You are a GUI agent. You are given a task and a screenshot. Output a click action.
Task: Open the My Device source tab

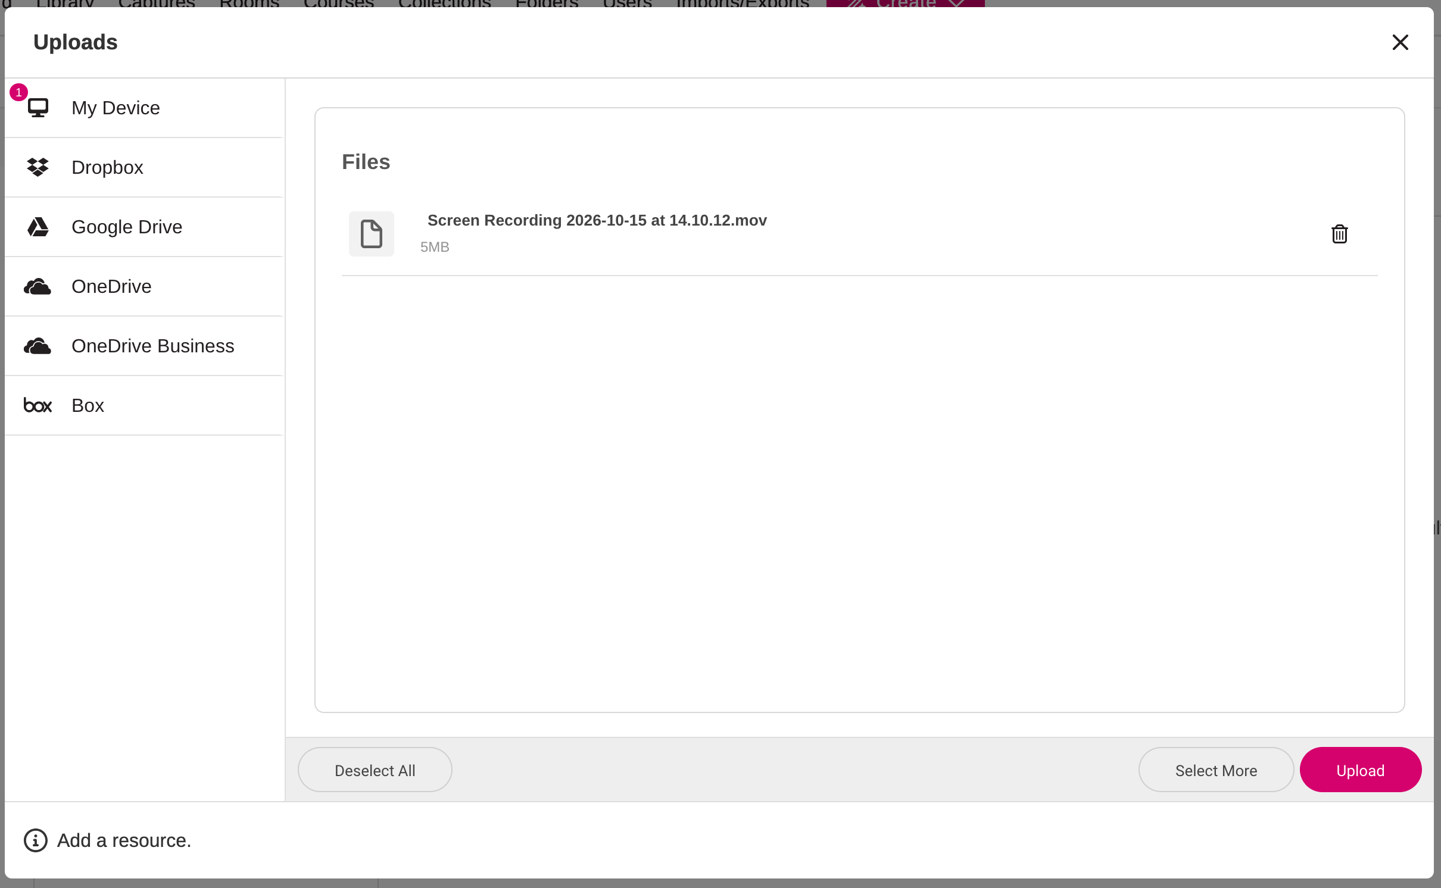coord(145,108)
